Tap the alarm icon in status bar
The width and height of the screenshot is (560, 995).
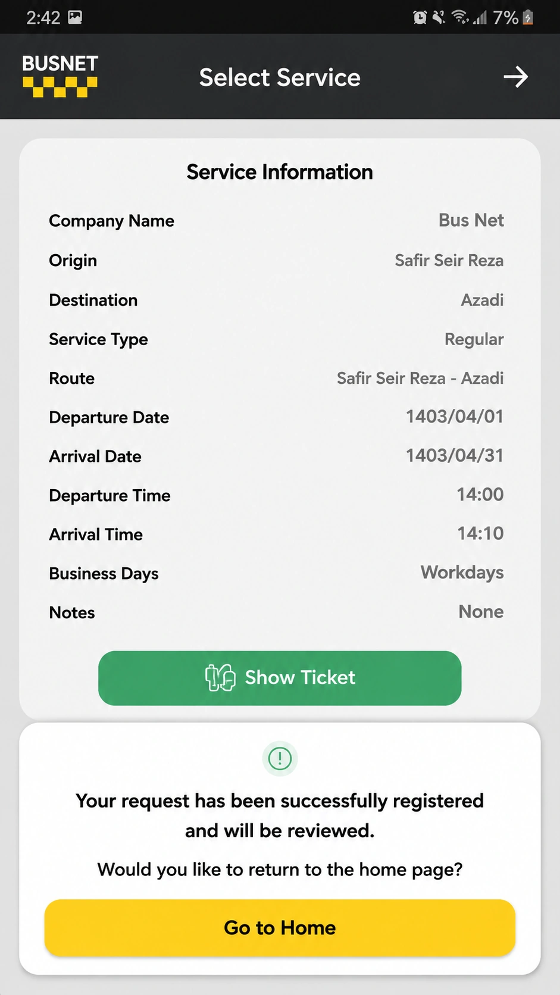point(420,17)
